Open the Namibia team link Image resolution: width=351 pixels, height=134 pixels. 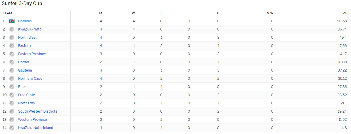tap(25, 21)
